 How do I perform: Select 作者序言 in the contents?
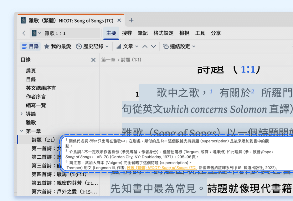36,97
